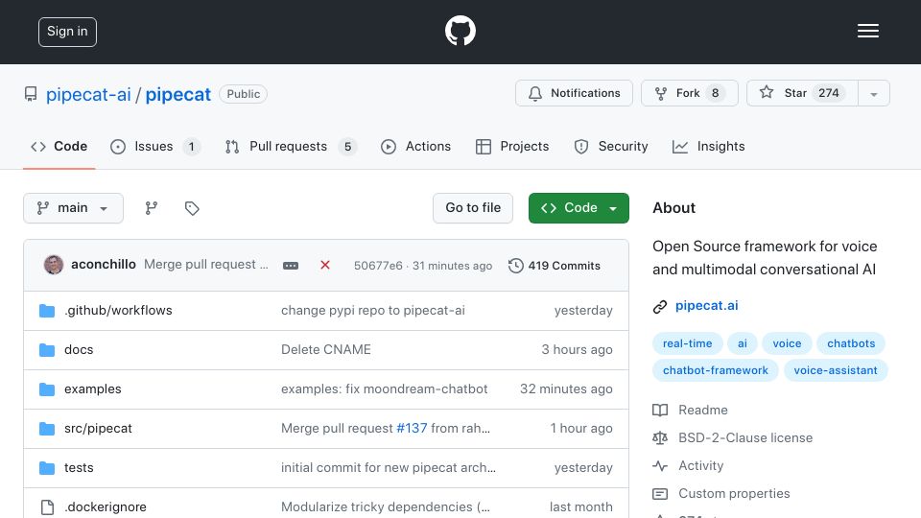Select the chatbots topic tag

coord(851,343)
